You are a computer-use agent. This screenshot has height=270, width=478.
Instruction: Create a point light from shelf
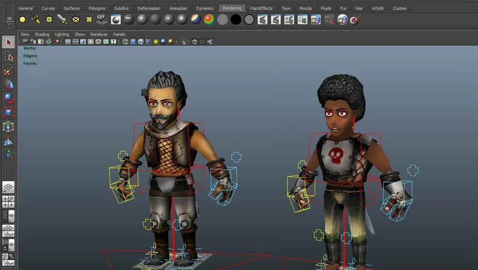49,20
